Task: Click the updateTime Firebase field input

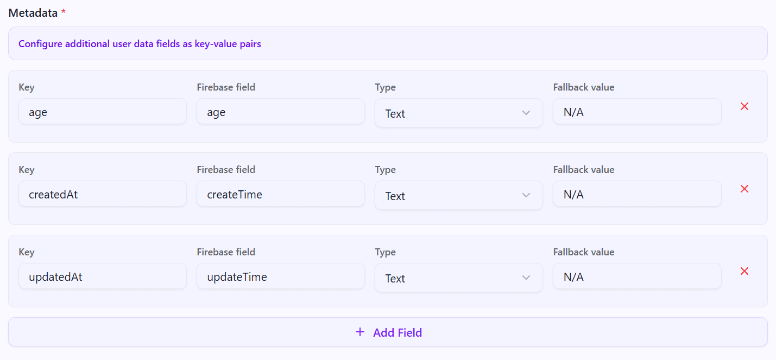Action: 280,277
